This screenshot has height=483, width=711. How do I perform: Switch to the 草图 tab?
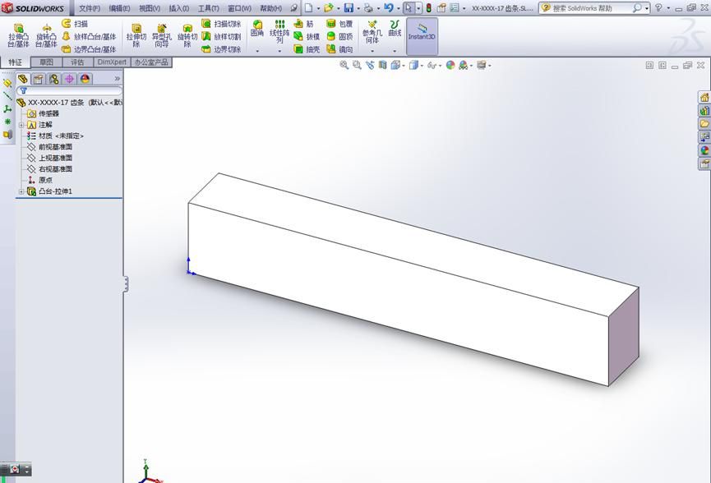[x=45, y=62]
